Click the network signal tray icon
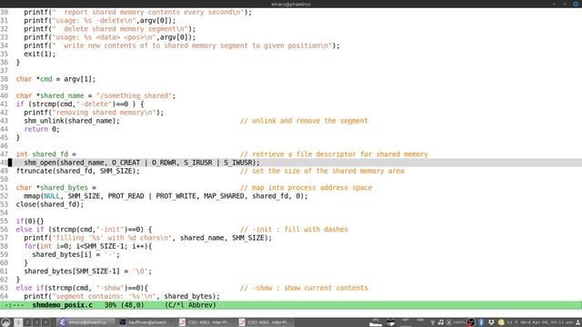The width and height of the screenshot is (582, 327). 433,323
